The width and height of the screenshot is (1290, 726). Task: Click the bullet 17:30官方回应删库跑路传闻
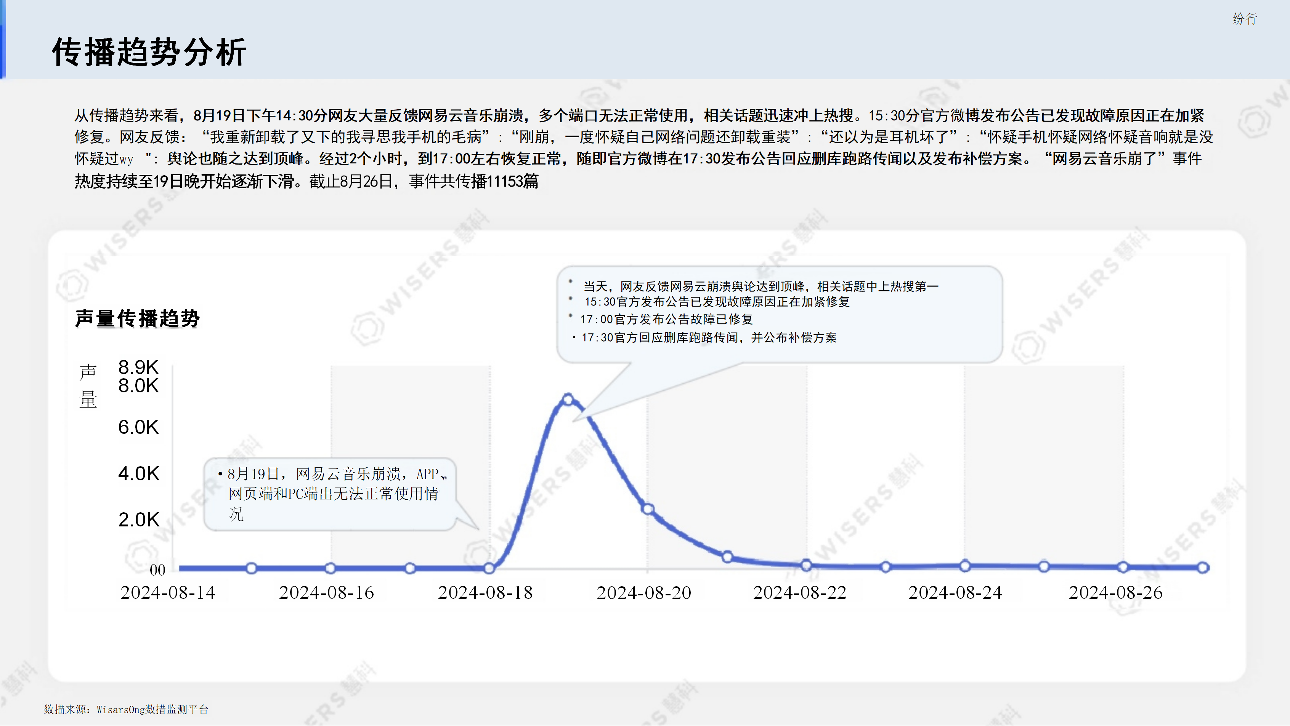point(709,338)
